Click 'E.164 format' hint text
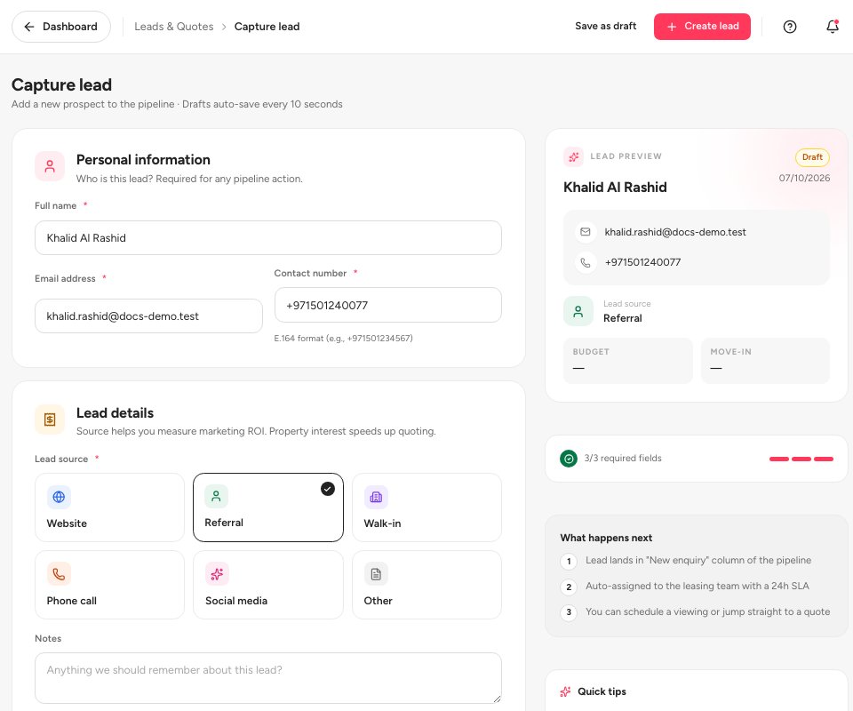Viewport: 853px width, 711px height. (x=343, y=339)
